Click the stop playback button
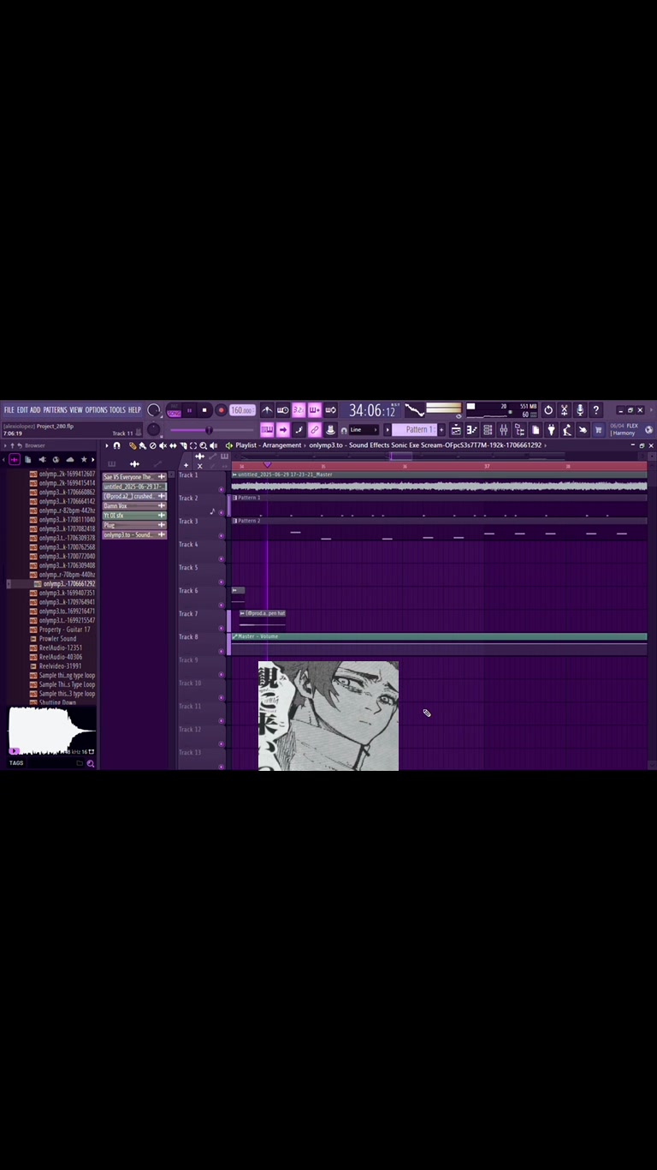This screenshot has width=657, height=1170. [x=204, y=410]
